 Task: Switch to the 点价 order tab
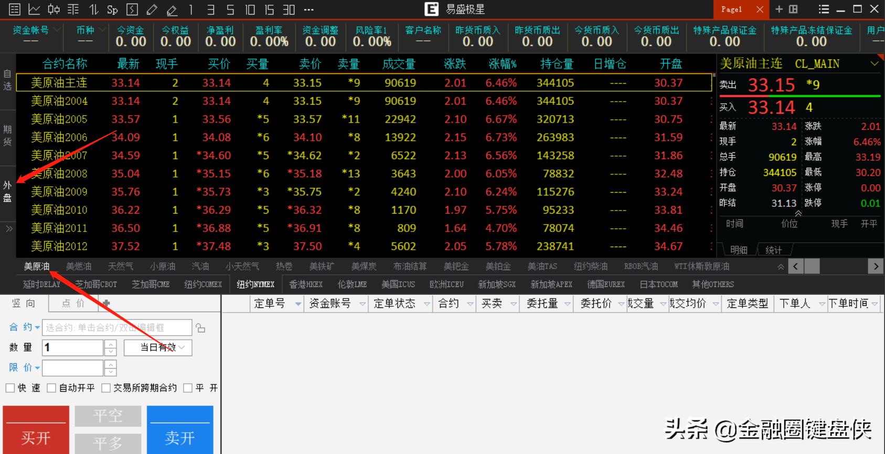(x=73, y=303)
